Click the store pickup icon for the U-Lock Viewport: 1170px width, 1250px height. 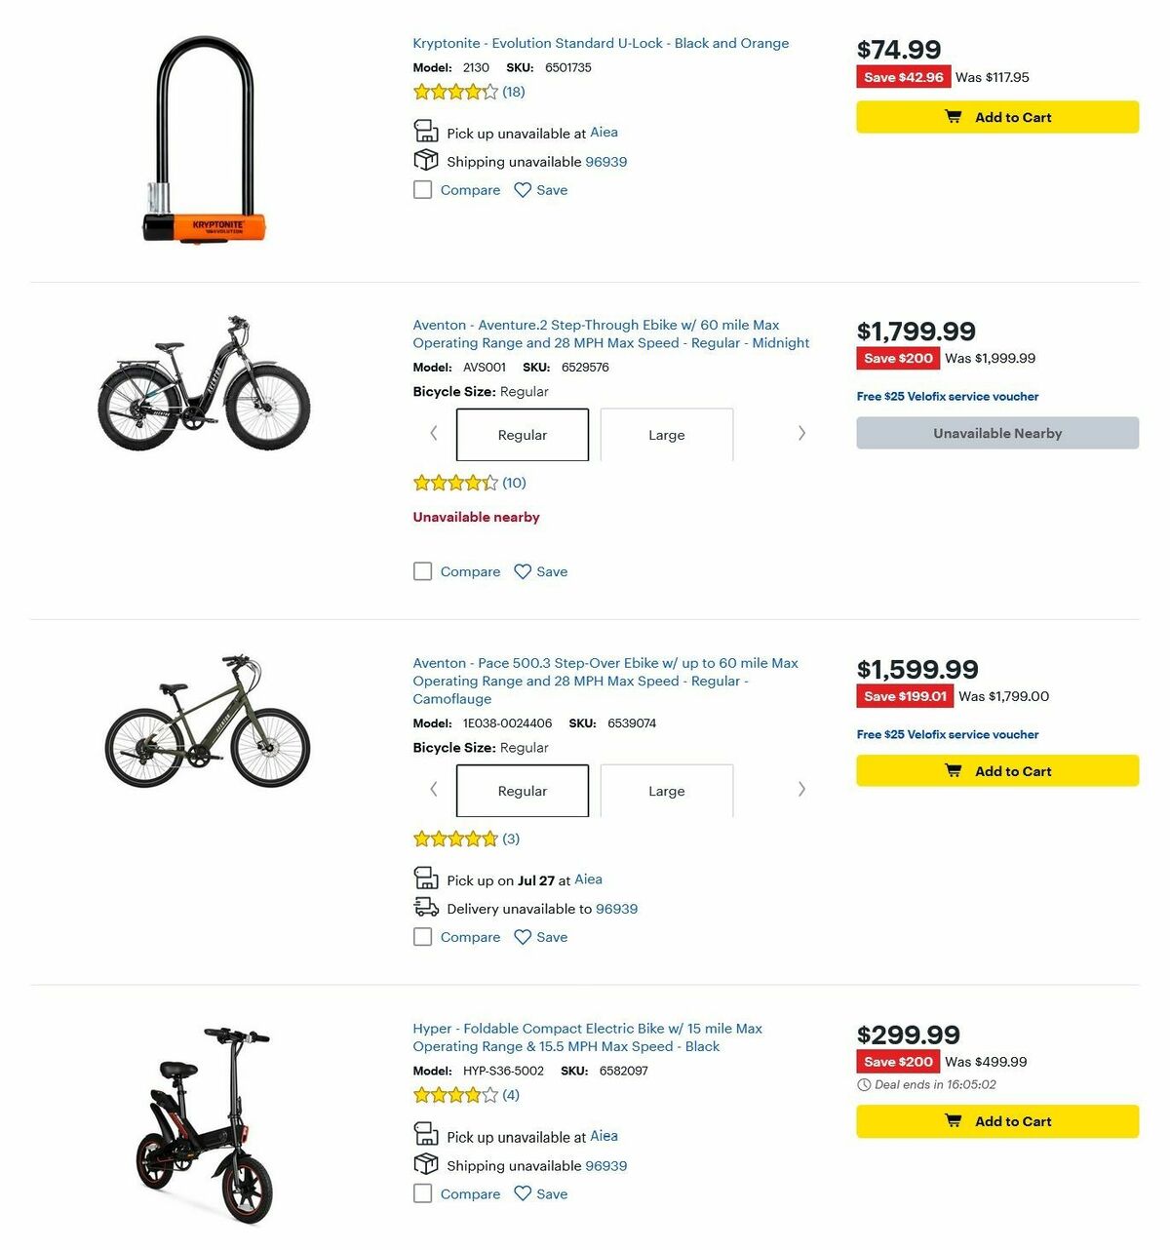tap(426, 130)
